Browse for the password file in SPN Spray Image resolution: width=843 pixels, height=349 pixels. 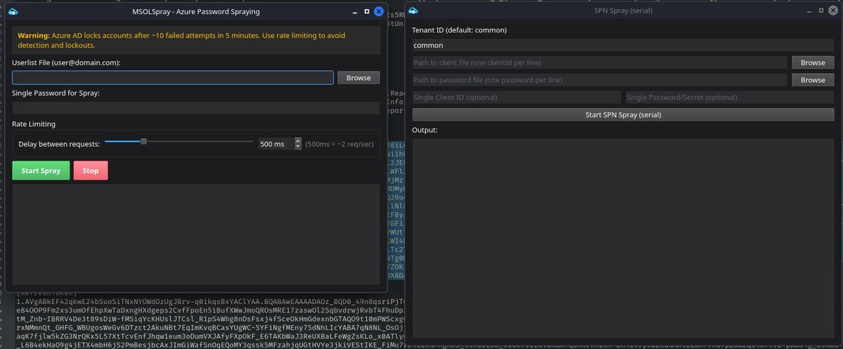(x=813, y=80)
